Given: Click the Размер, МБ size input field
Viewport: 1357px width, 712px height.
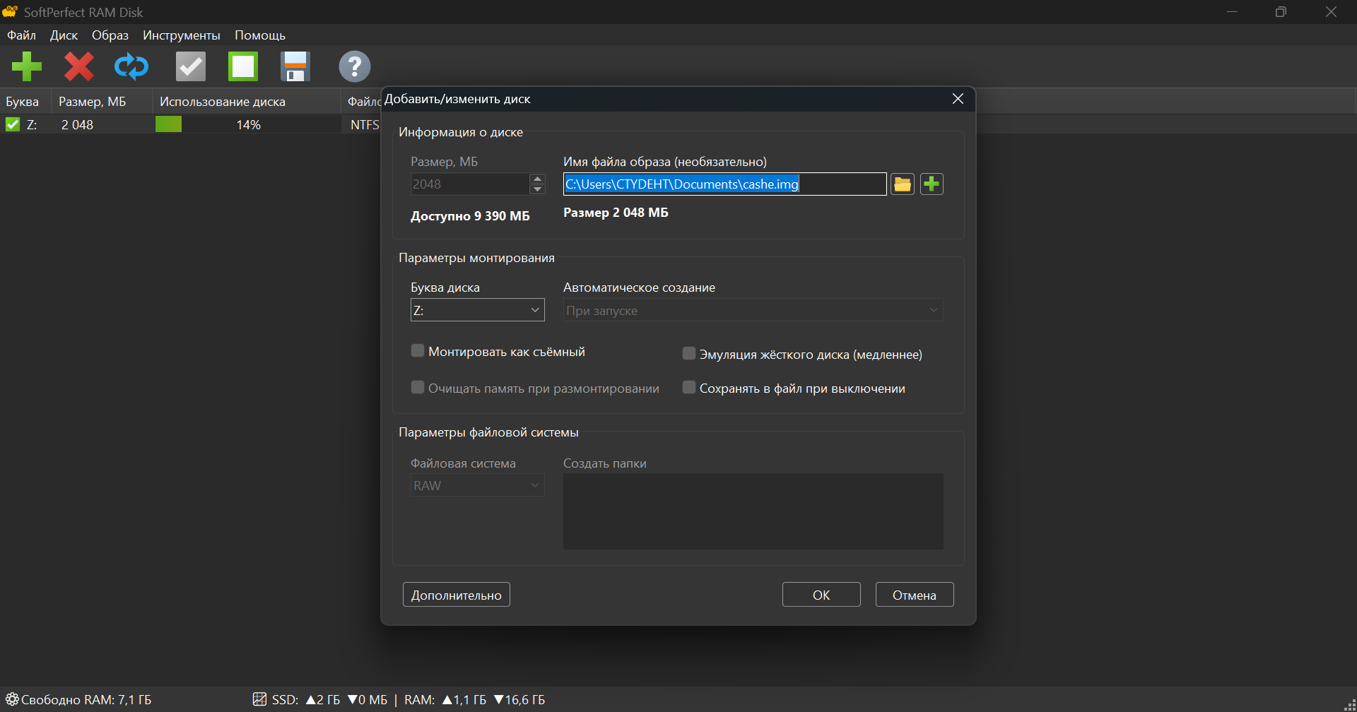Looking at the screenshot, I should [x=470, y=184].
